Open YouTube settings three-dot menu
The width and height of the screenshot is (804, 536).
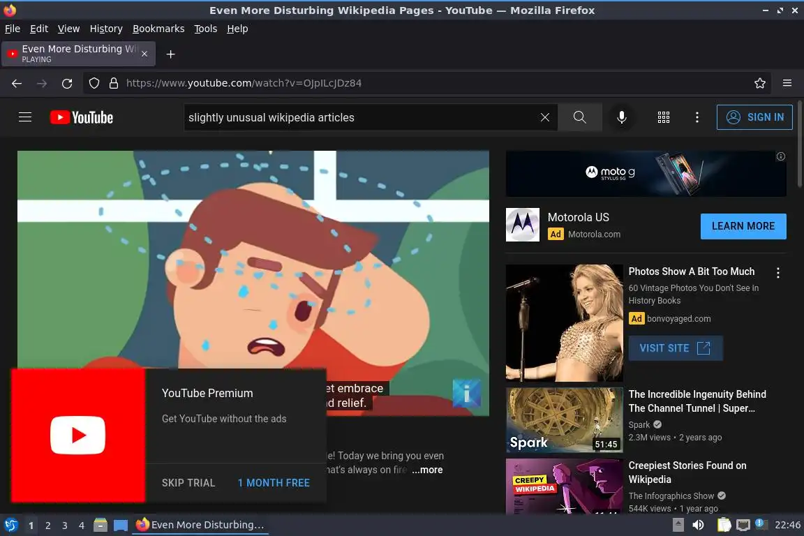click(697, 117)
